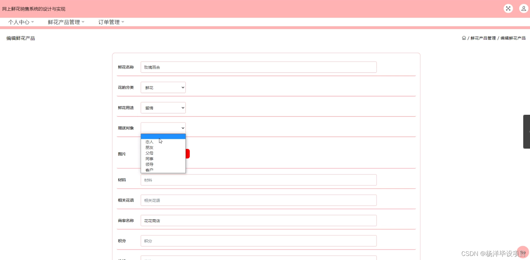
Task: Select 客户 from the dropdown options
Action: click(x=149, y=170)
